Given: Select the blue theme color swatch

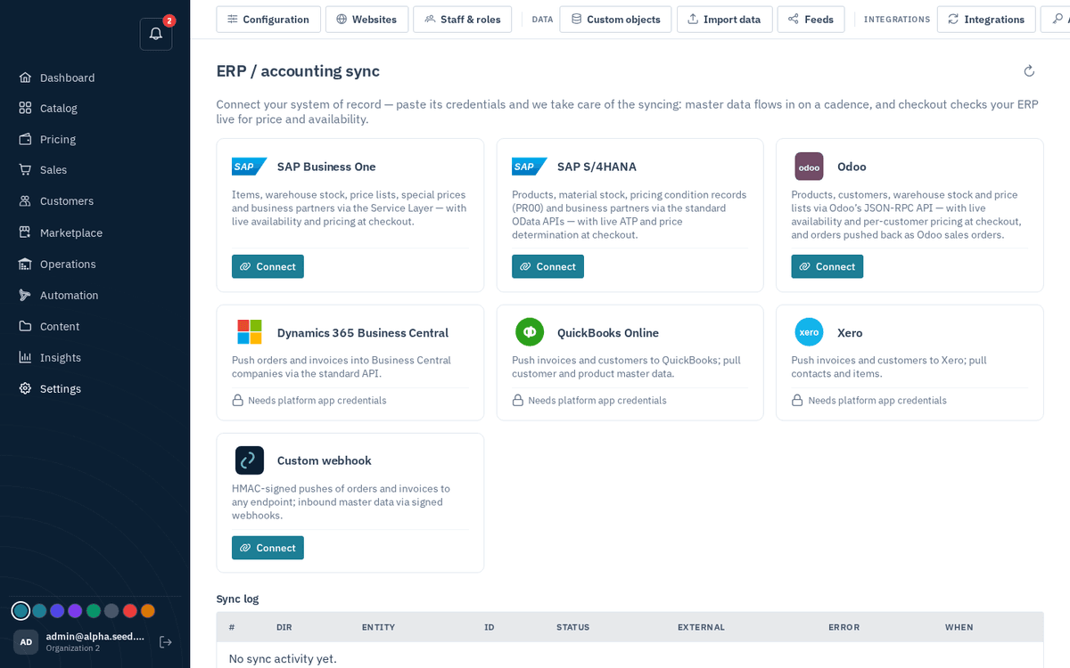Looking at the screenshot, I should tap(39, 611).
